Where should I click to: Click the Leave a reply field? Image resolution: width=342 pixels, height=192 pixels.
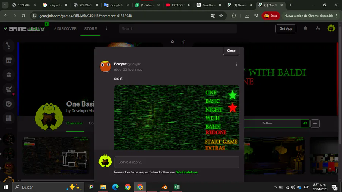tap(176, 162)
